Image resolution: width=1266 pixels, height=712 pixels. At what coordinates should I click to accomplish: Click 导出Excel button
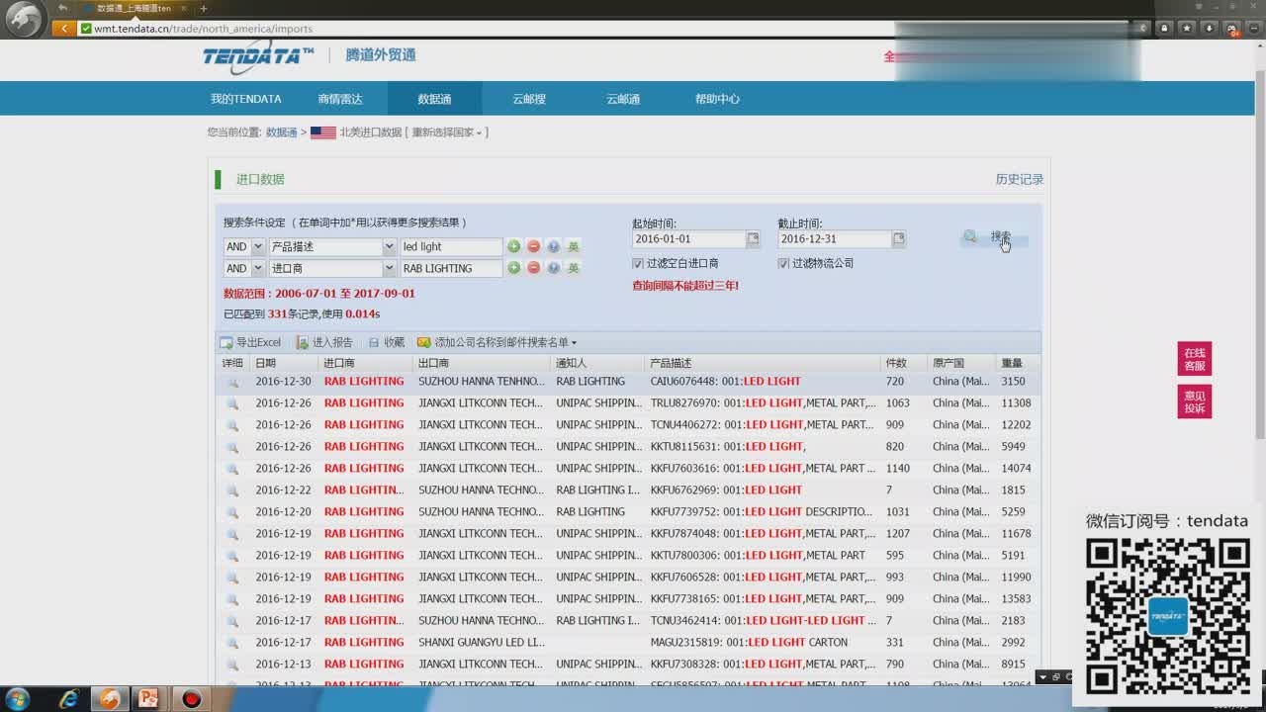[250, 342]
